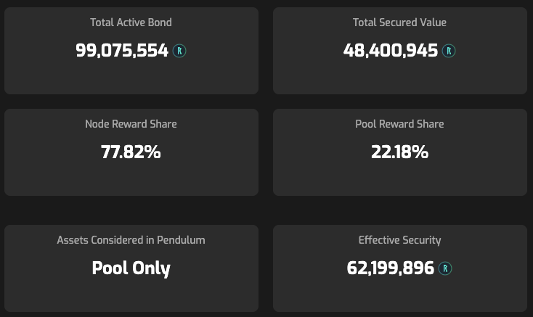The height and width of the screenshot is (317, 533).
Task: Click empty area below Pool Only text
Action: [x=131, y=295]
